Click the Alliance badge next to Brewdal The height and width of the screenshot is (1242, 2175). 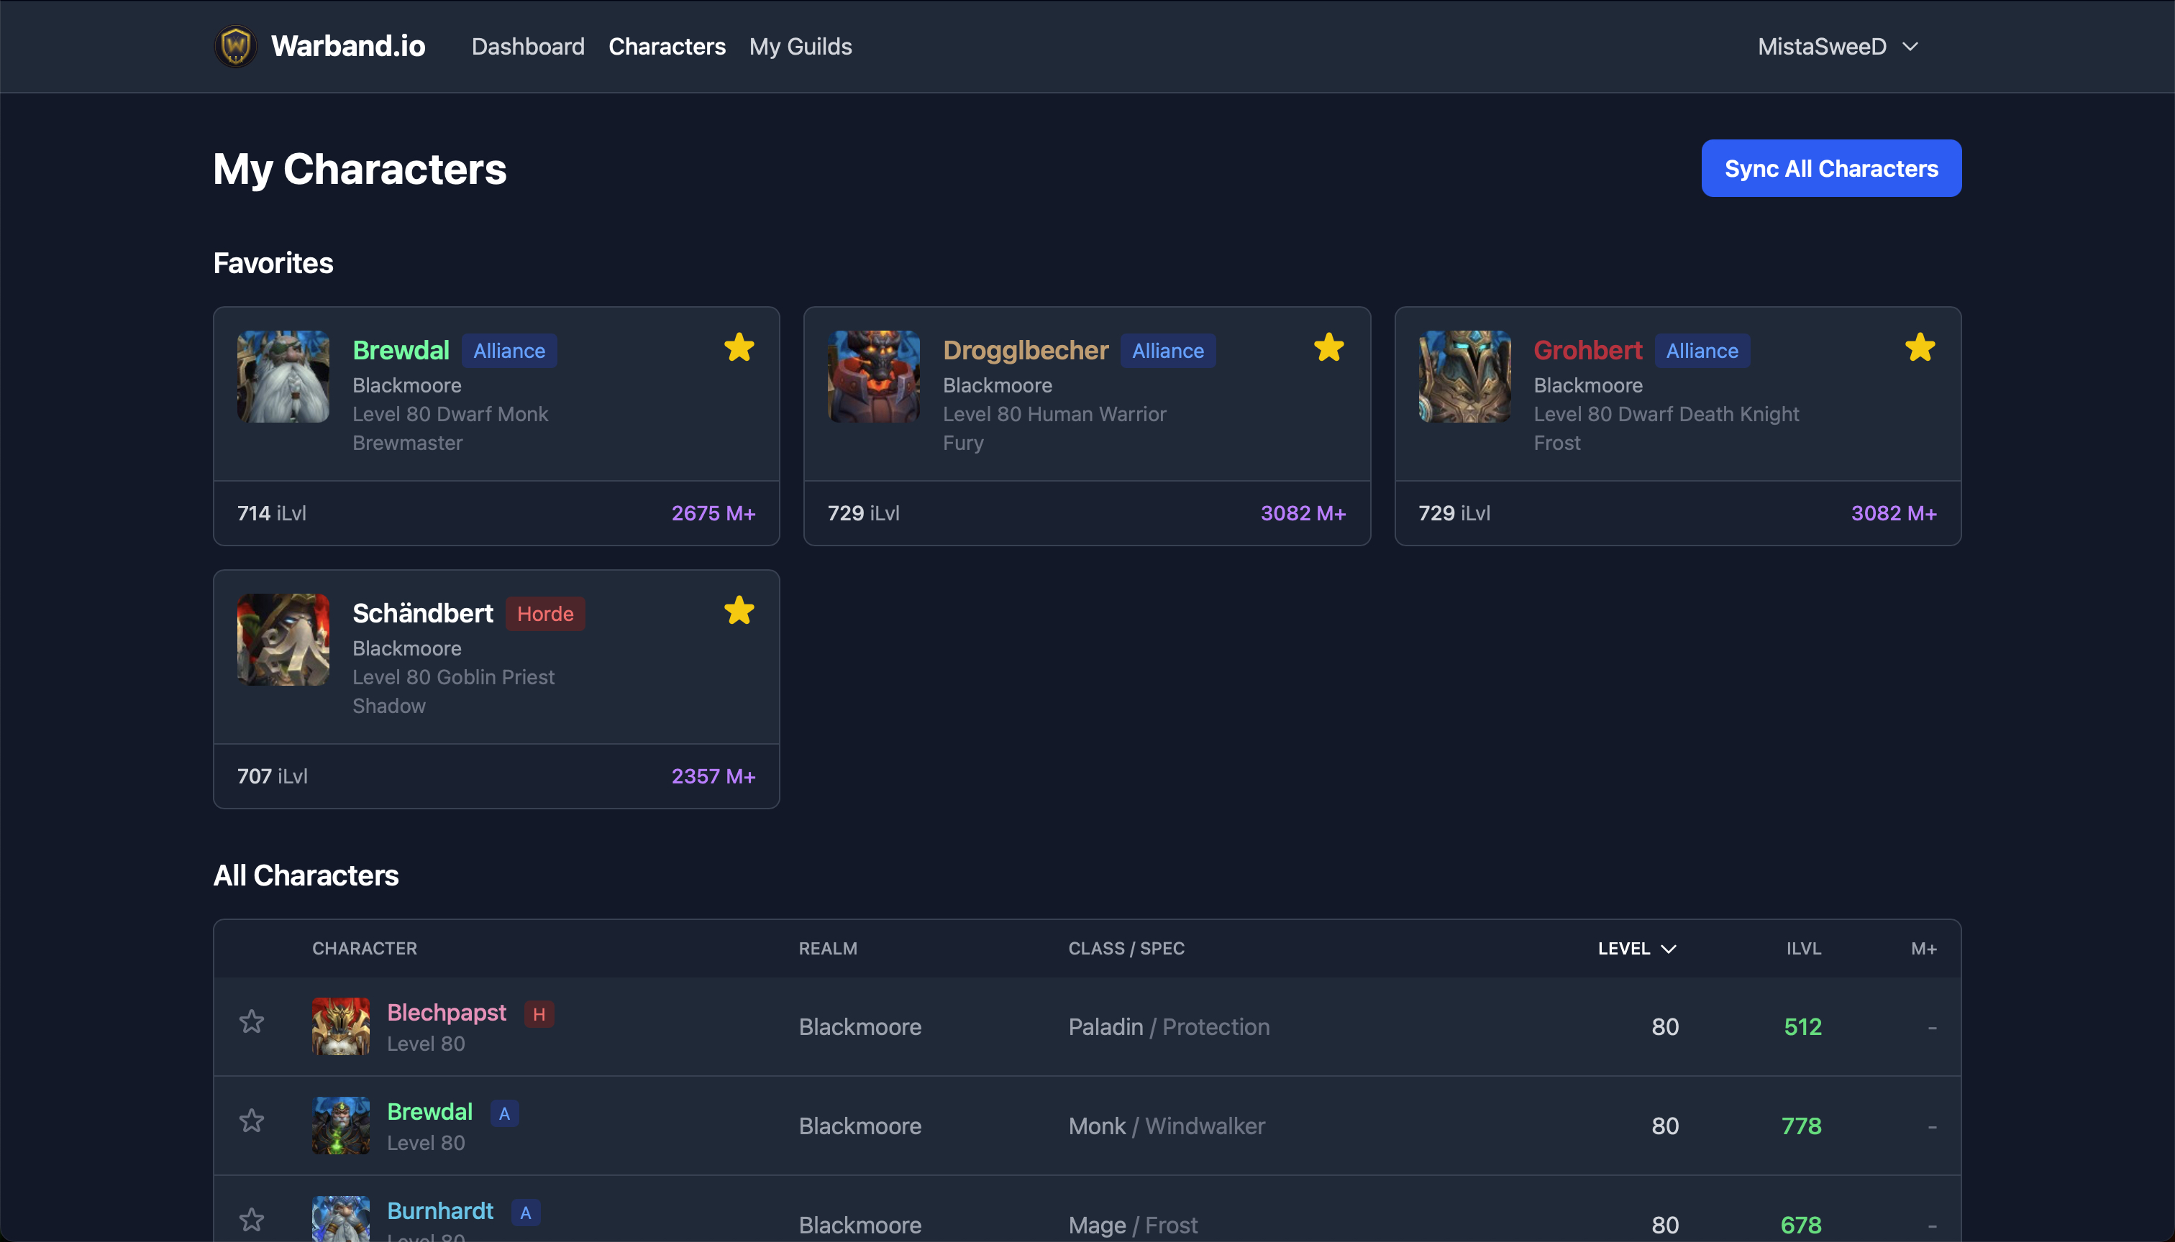pyautogui.click(x=509, y=351)
